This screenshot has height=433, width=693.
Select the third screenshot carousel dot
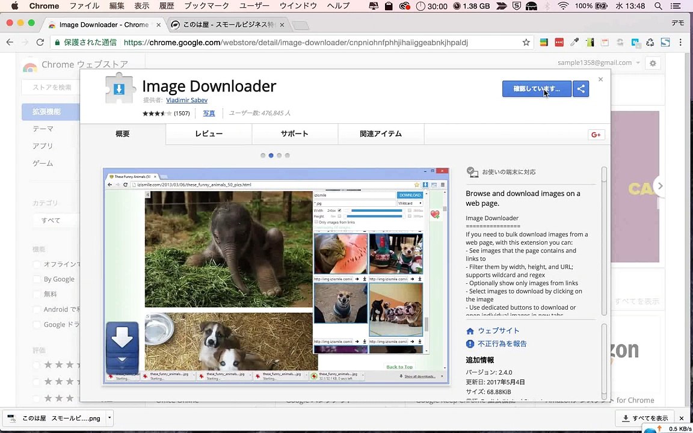(279, 156)
